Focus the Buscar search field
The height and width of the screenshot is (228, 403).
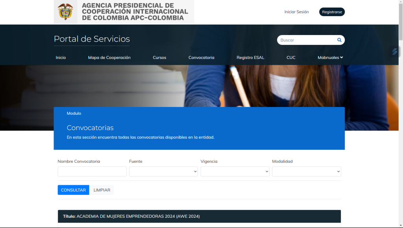tap(307, 40)
